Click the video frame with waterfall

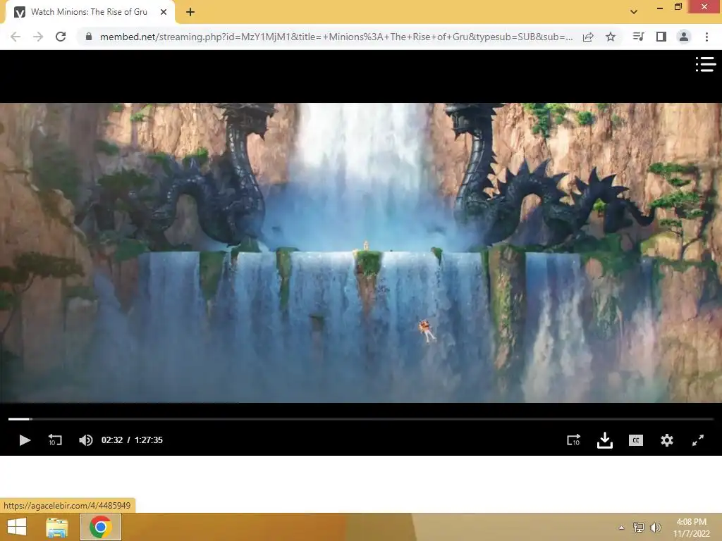(361, 253)
